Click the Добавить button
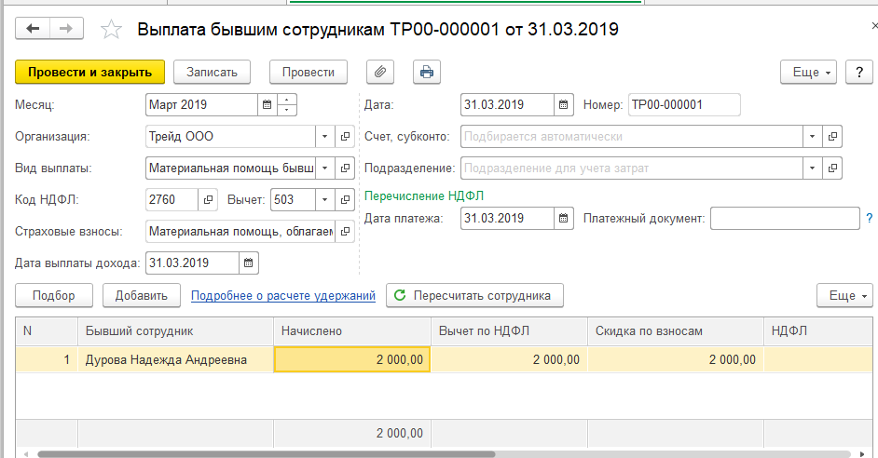878x458 pixels. (x=142, y=296)
